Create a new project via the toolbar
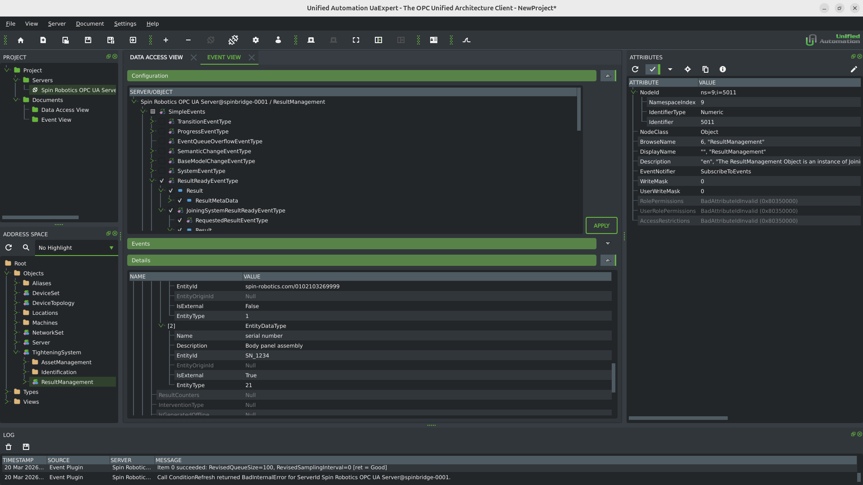This screenshot has width=863, height=485. click(x=43, y=40)
